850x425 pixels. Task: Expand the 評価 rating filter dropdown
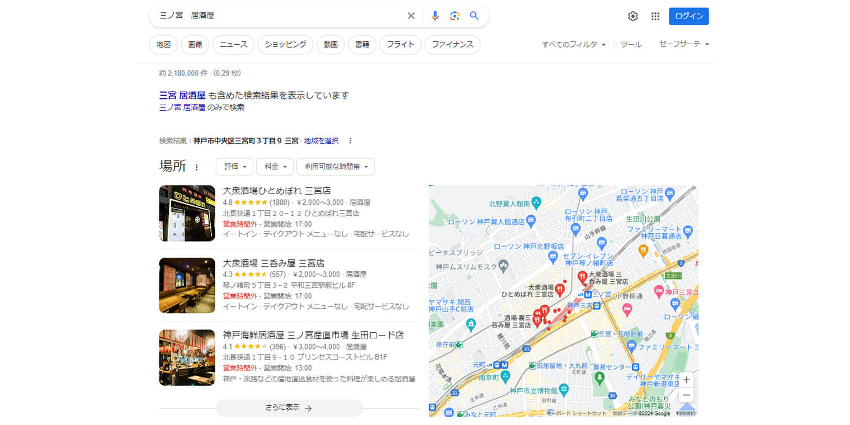(234, 167)
